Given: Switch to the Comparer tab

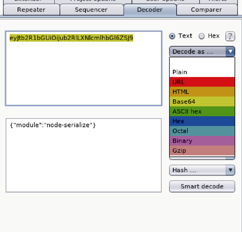Looking at the screenshot, I should (x=207, y=10).
